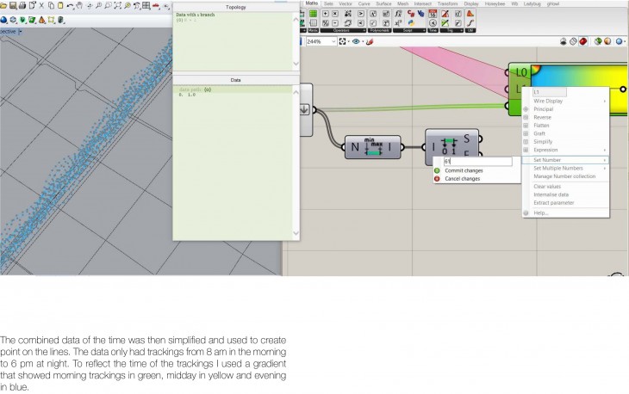629x394 pixels.
Task: Click the eye preview icon in canvas toolbar
Action: (357, 41)
